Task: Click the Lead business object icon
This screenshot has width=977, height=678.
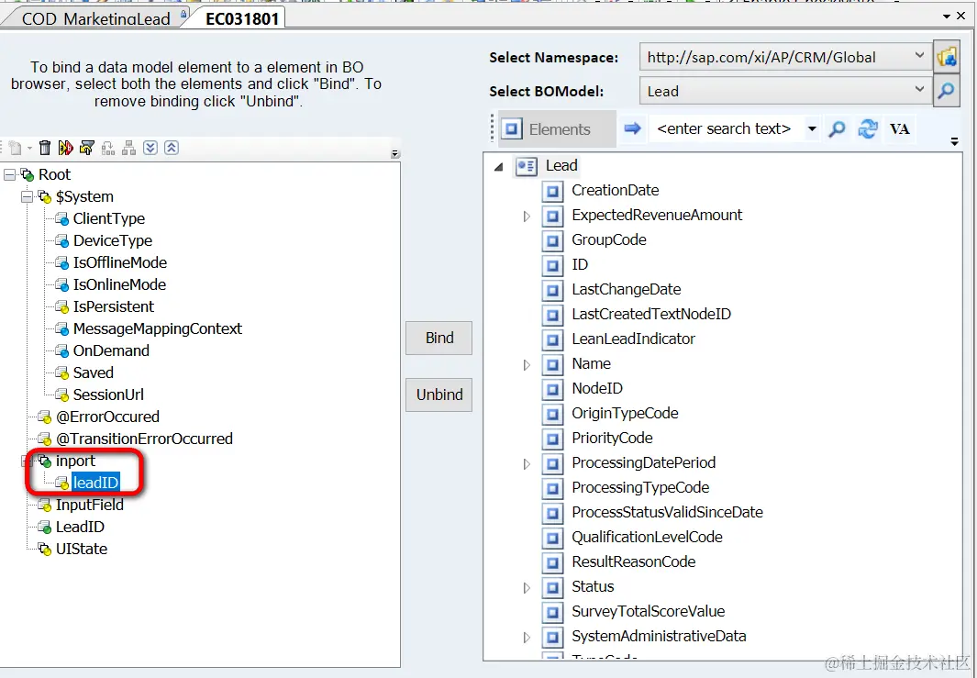Action: (x=526, y=166)
